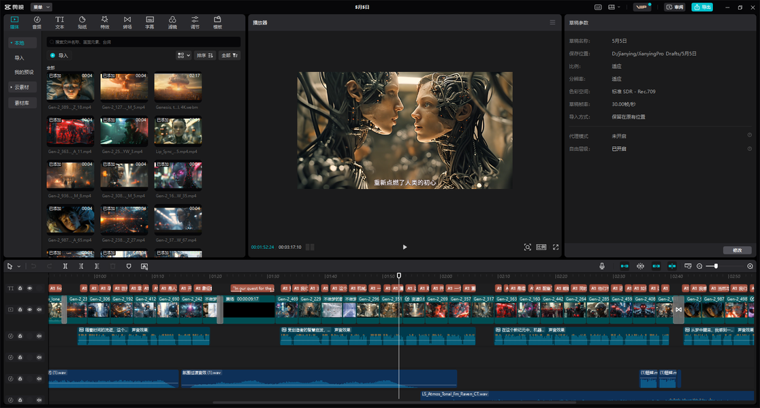Switch to the 转场 transitions tab

click(127, 22)
